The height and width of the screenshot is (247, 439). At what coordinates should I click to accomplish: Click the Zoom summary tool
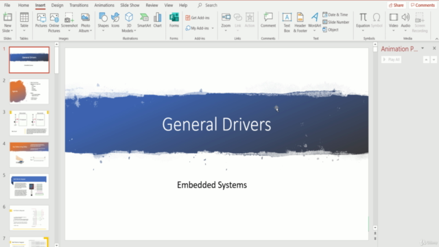[x=226, y=22]
